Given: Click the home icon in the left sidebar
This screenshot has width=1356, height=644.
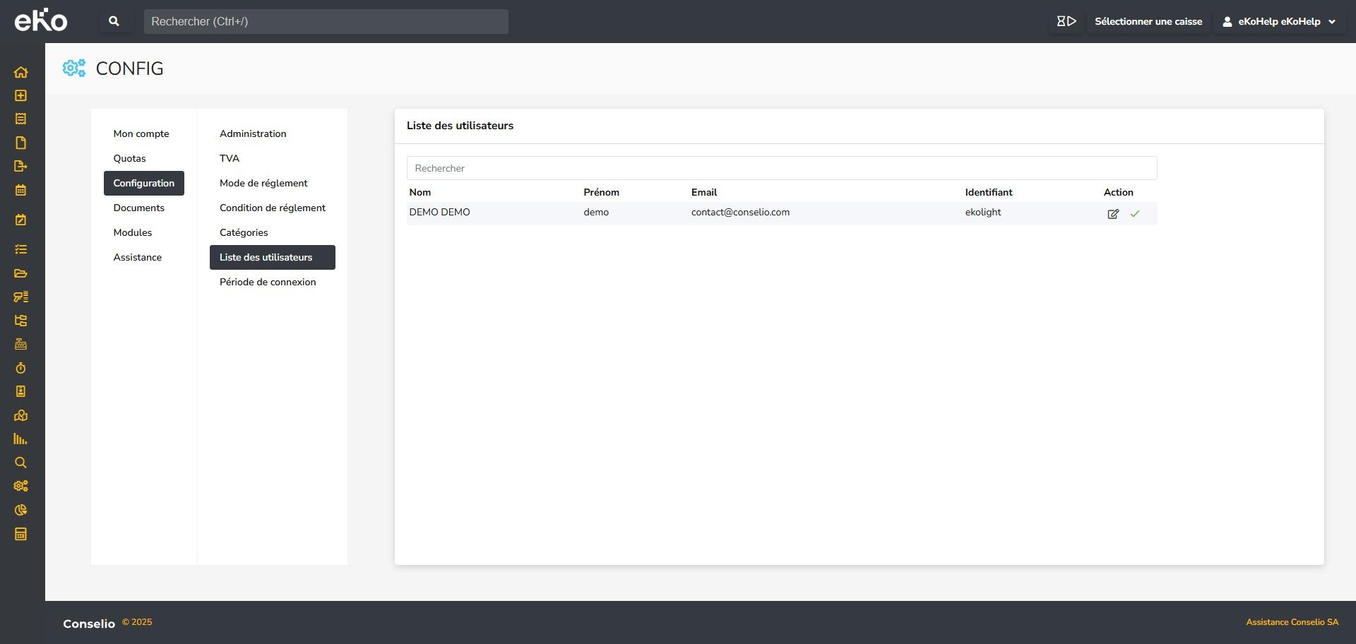Looking at the screenshot, I should [x=20, y=72].
